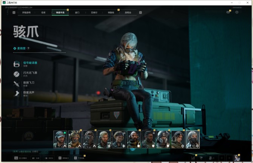Open the 部门 tab
This screenshot has width=253, height=163.
tap(77, 12)
